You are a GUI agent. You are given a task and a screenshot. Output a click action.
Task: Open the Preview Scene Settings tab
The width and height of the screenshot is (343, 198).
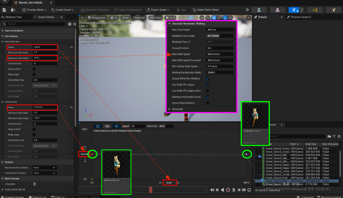click(x=302, y=17)
